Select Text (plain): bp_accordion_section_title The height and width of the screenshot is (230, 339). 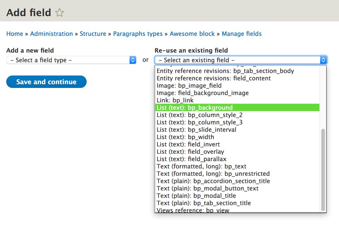(x=237, y=181)
